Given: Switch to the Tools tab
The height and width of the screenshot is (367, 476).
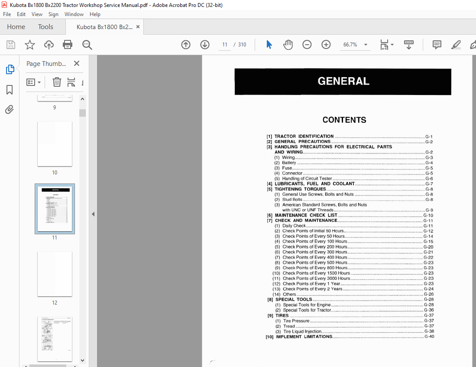Looking at the screenshot, I should point(45,27).
